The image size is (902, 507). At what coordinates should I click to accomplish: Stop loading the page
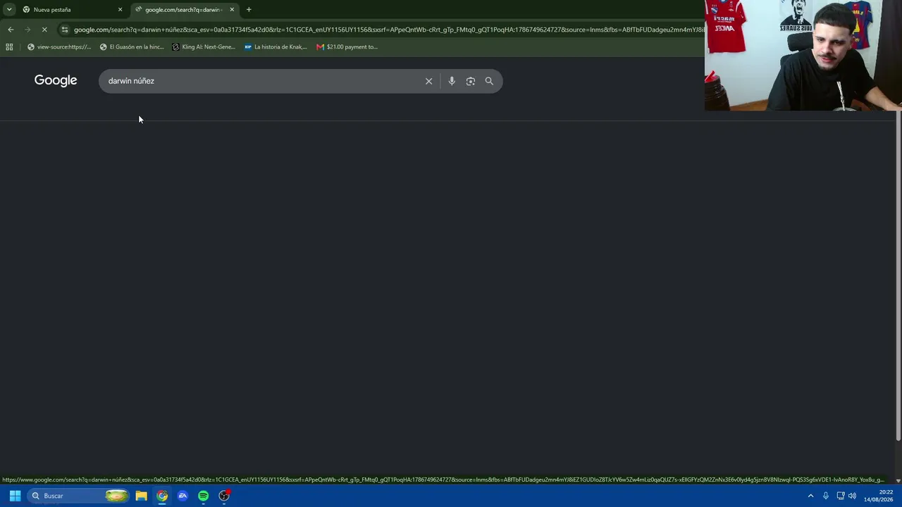(x=44, y=30)
